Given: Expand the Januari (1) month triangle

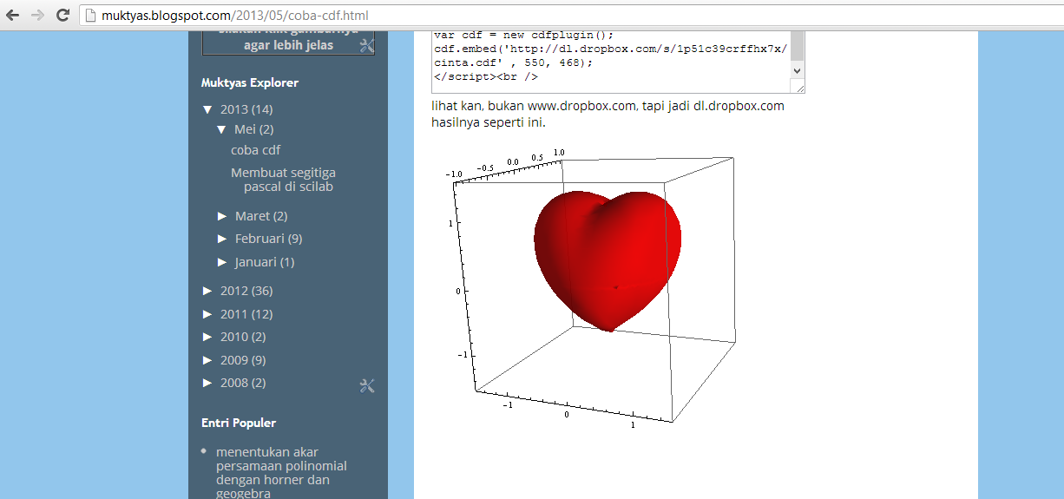Looking at the screenshot, I should 222,262.
